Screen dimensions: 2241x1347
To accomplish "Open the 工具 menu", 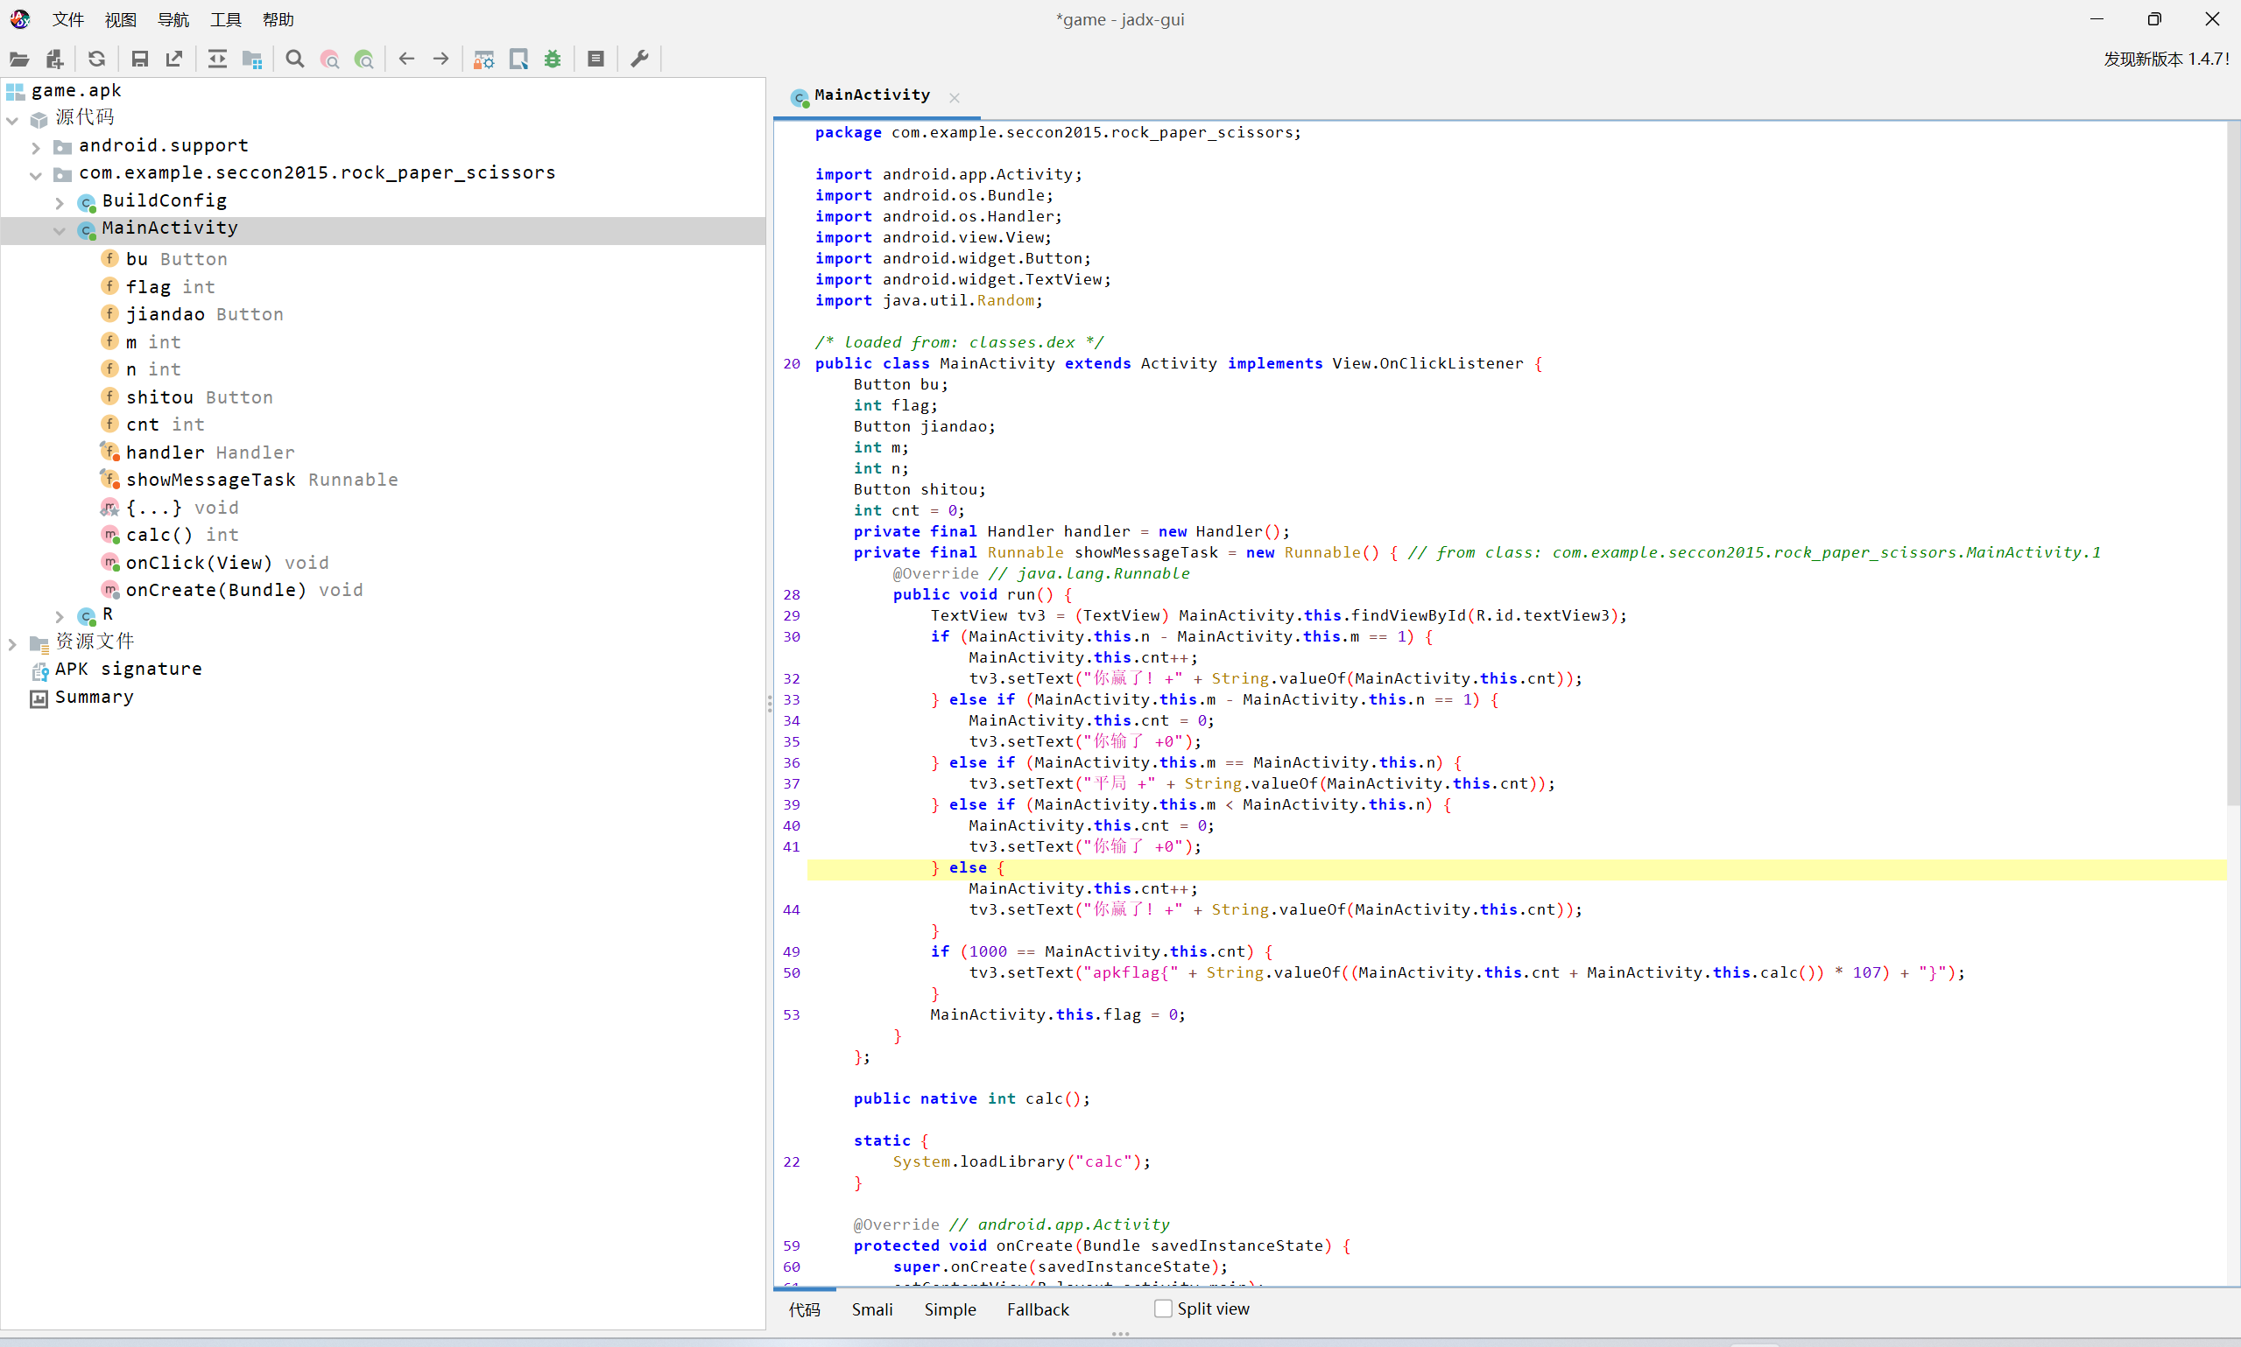I will tap(225, 19).
